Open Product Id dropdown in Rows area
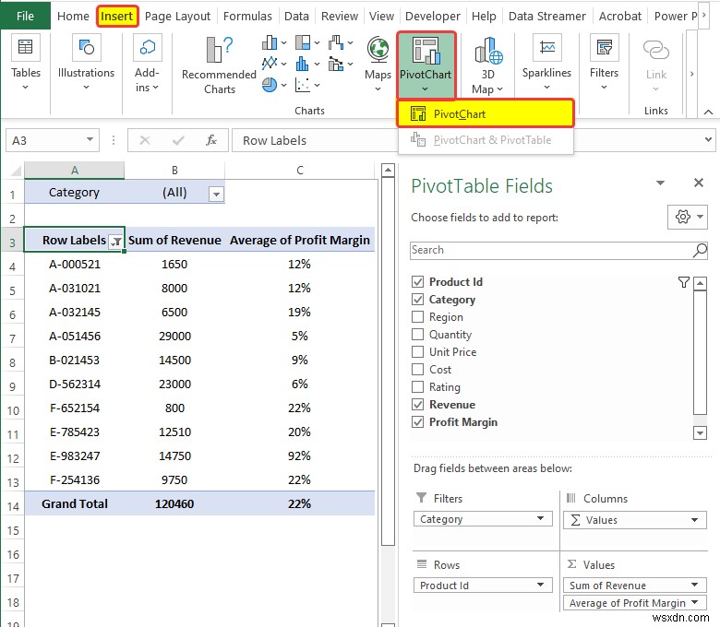The height and width of the screenshot is (627, 720). point(540,585)
